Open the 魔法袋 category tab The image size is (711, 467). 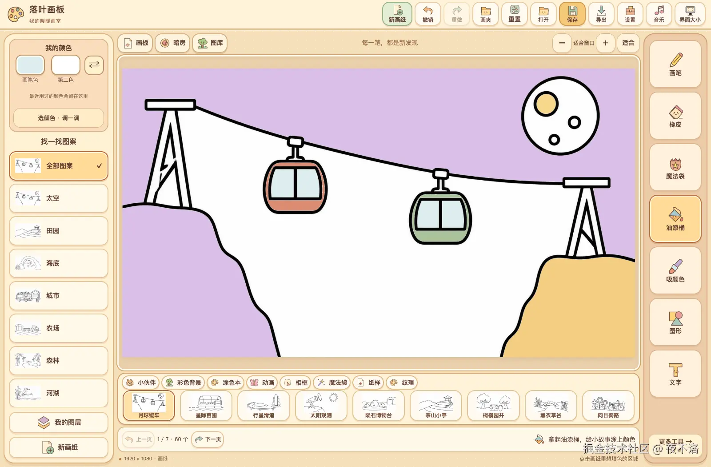pyautogui.click(x=332, y=382)
